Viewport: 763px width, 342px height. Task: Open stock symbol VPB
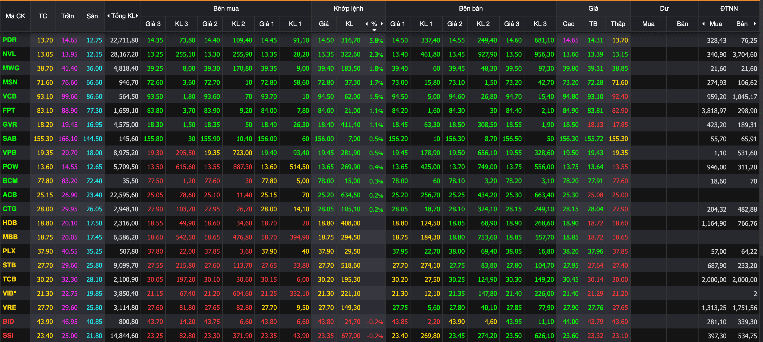point(10,152)
